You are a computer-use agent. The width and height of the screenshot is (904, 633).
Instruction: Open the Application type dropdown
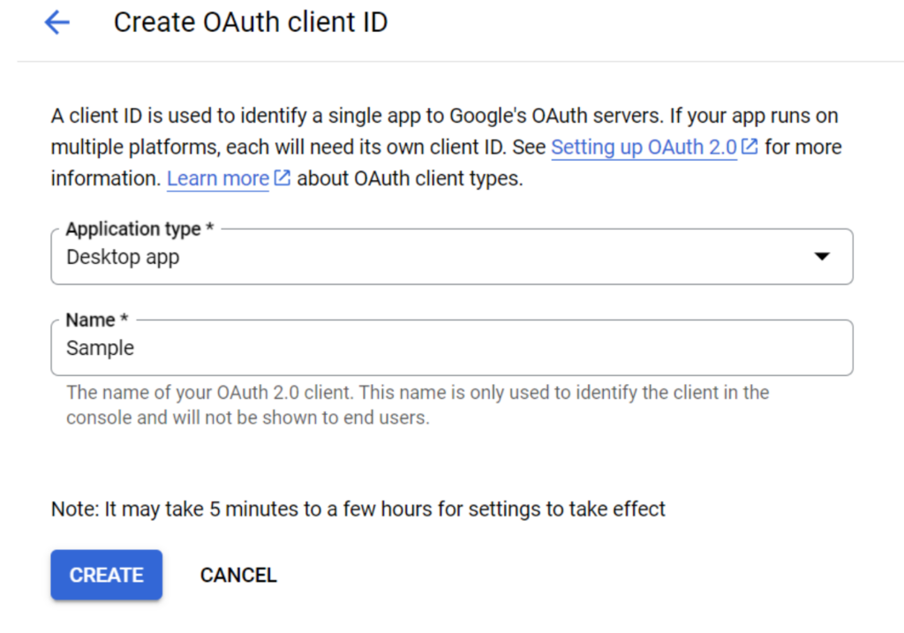pos(452,257)
